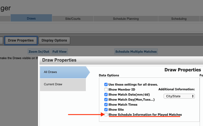
Task: Click the Zoom In/Out link
Action: point(39,52)
